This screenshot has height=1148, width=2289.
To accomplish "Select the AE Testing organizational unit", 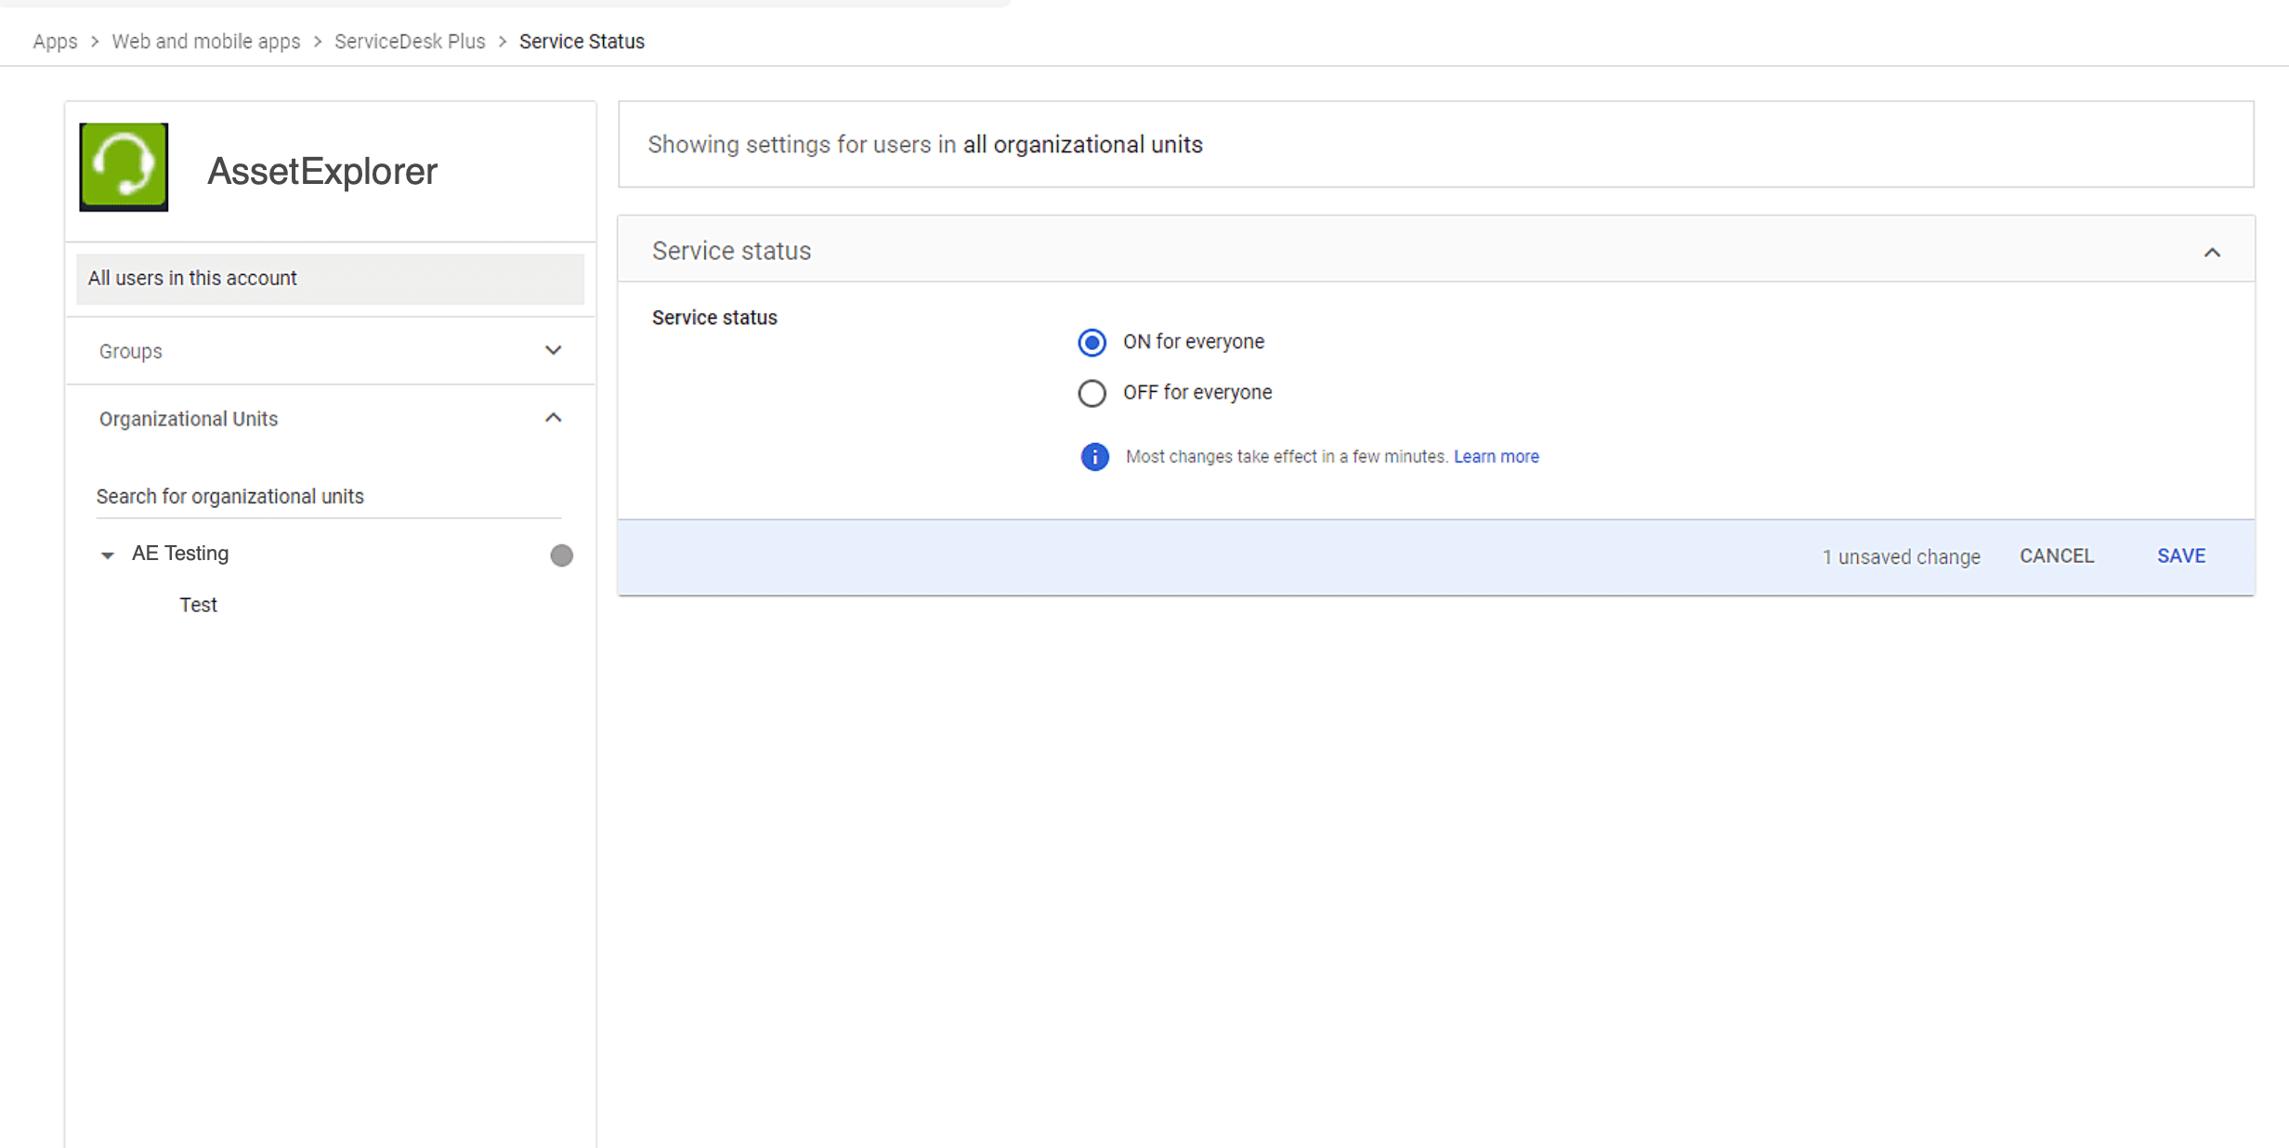I will pyautogui.click(x=180, y=554).
